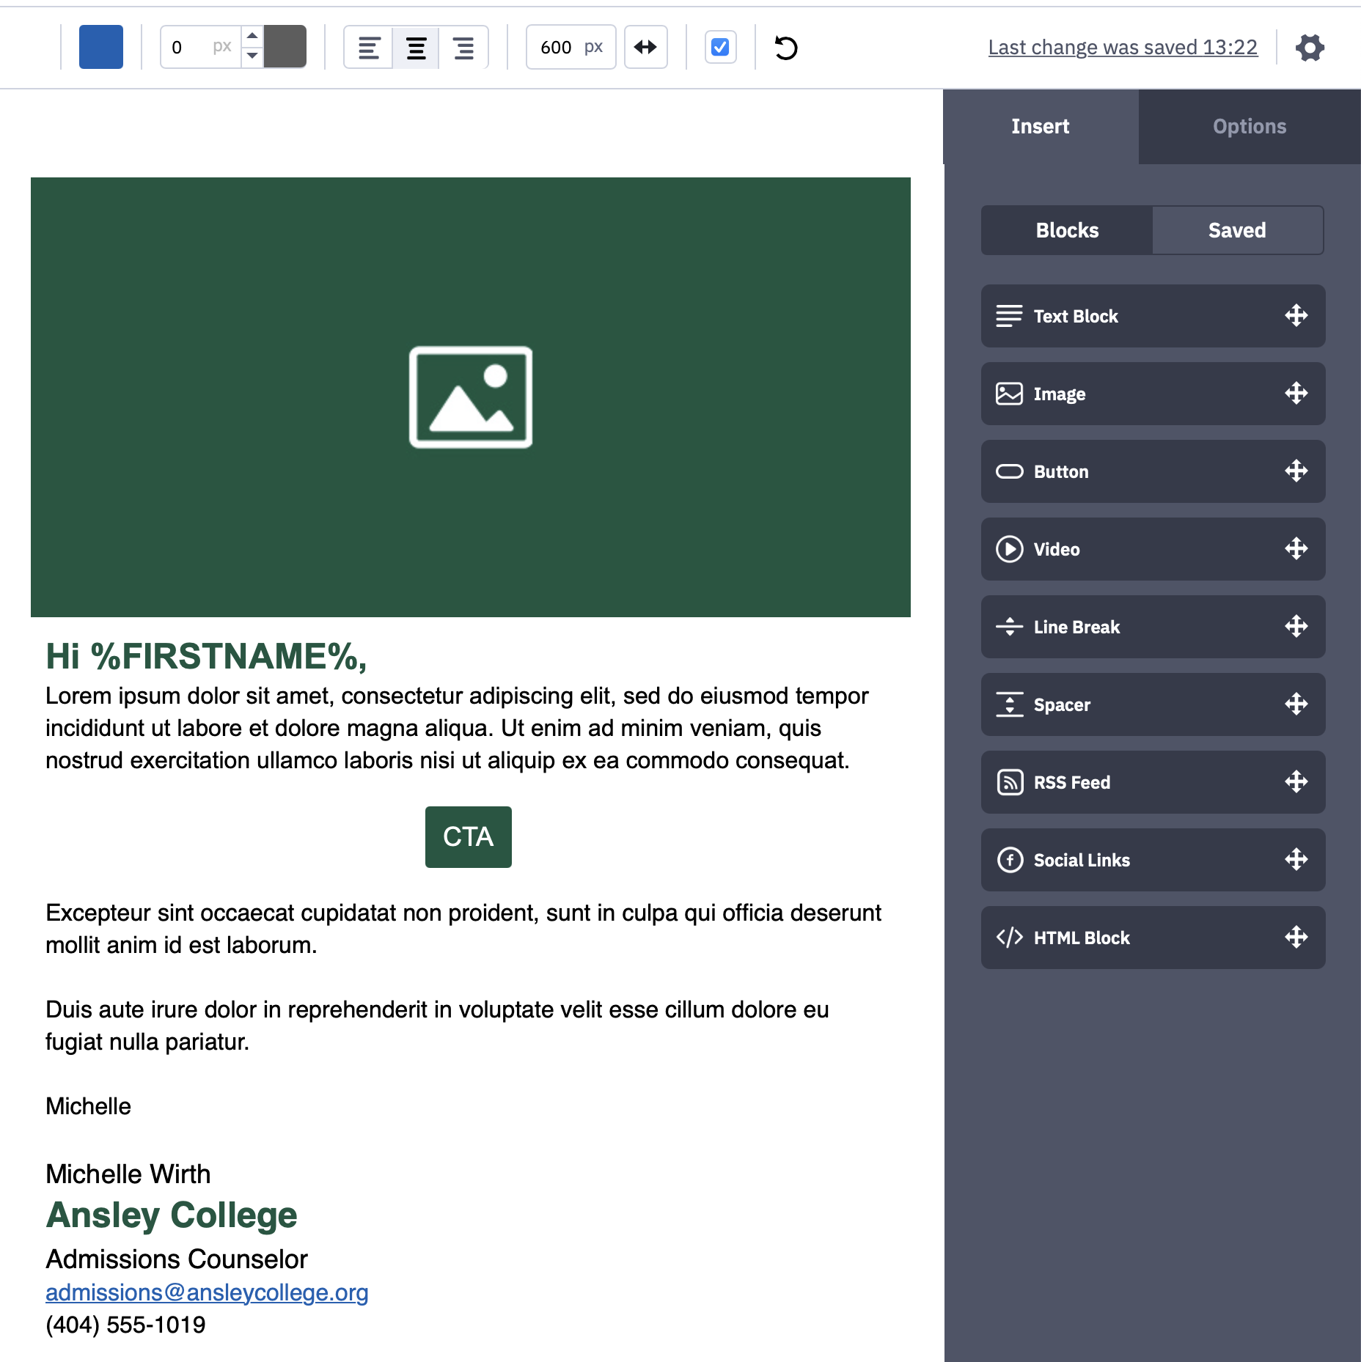Align content center in the toolbar
1361x1362 pixels.
(417, 48)
